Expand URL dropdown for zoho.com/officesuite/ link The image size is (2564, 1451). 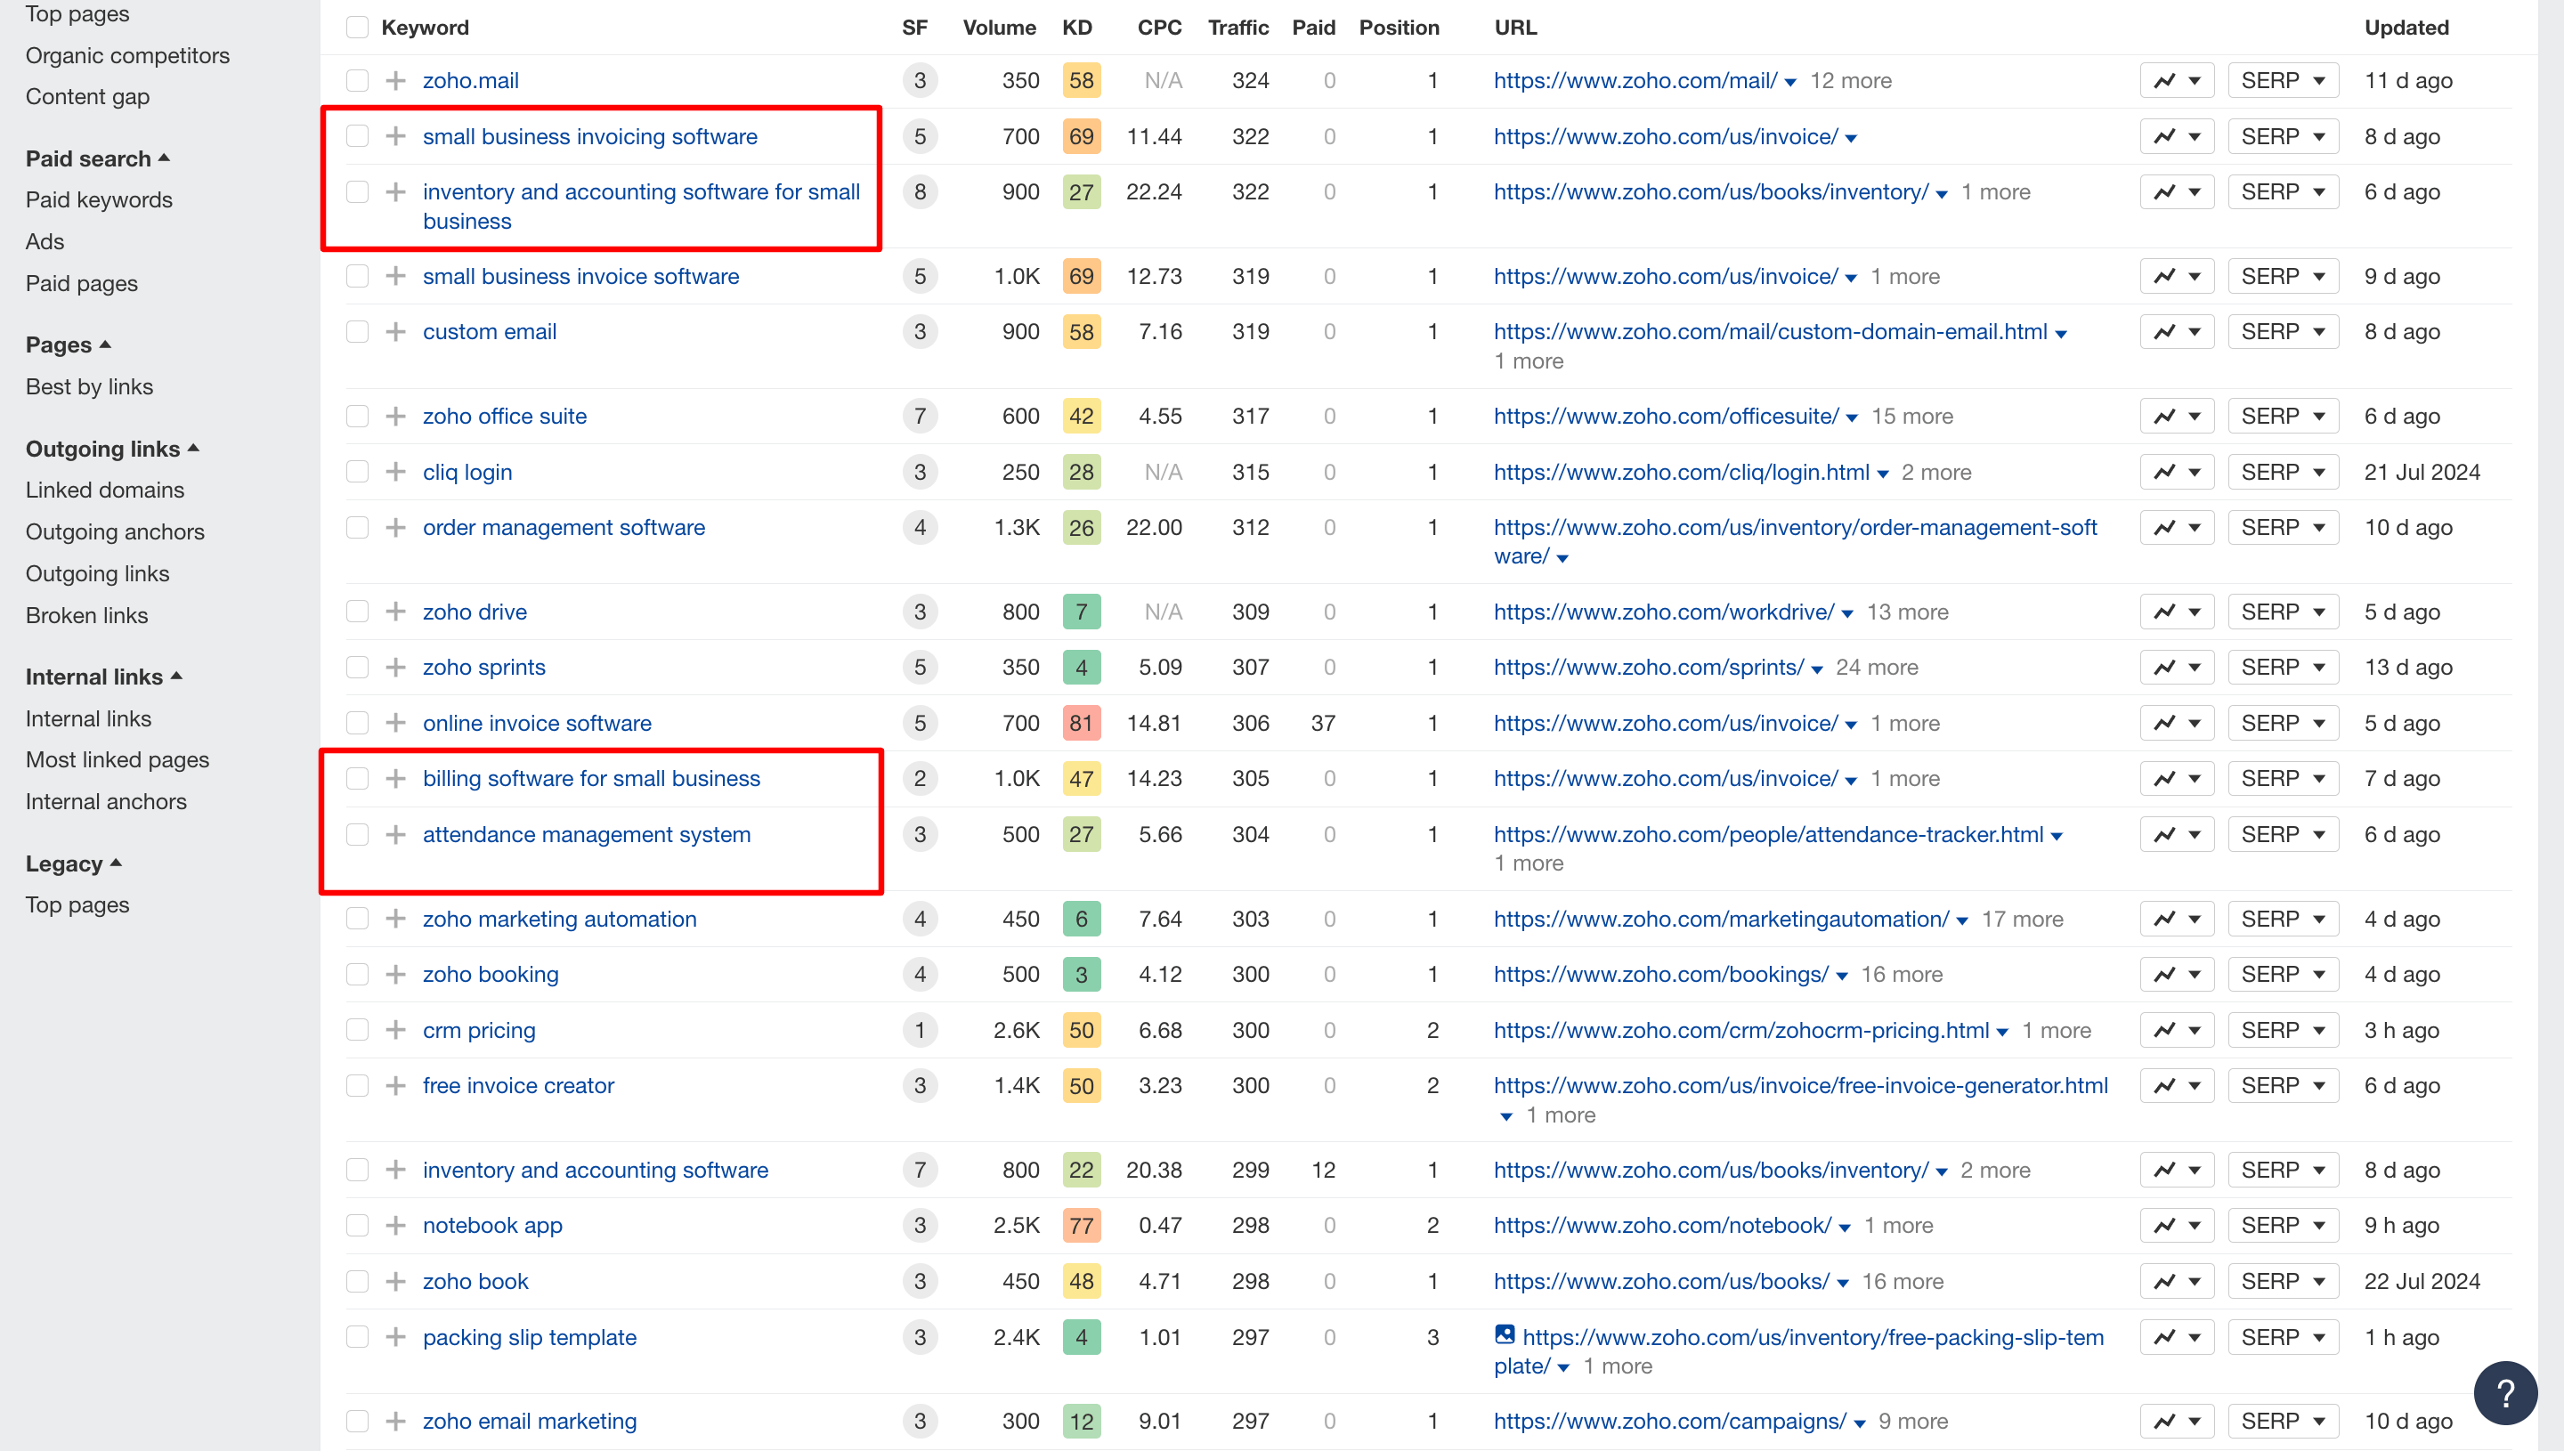click(1852, 418)
